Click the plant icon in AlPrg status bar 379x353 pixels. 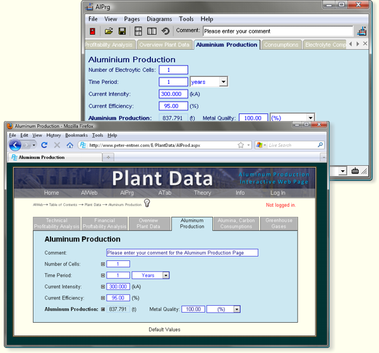pyautogui.click(x=355, y=171)
